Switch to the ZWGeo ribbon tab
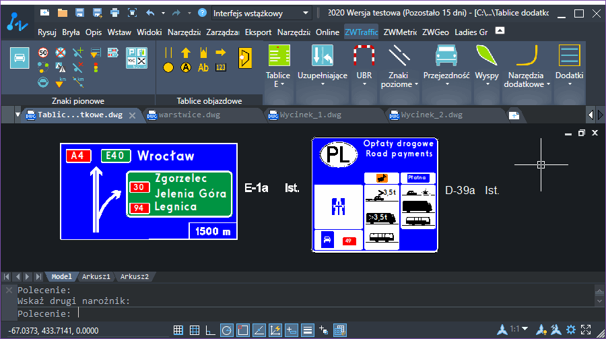 click(436, 32)
